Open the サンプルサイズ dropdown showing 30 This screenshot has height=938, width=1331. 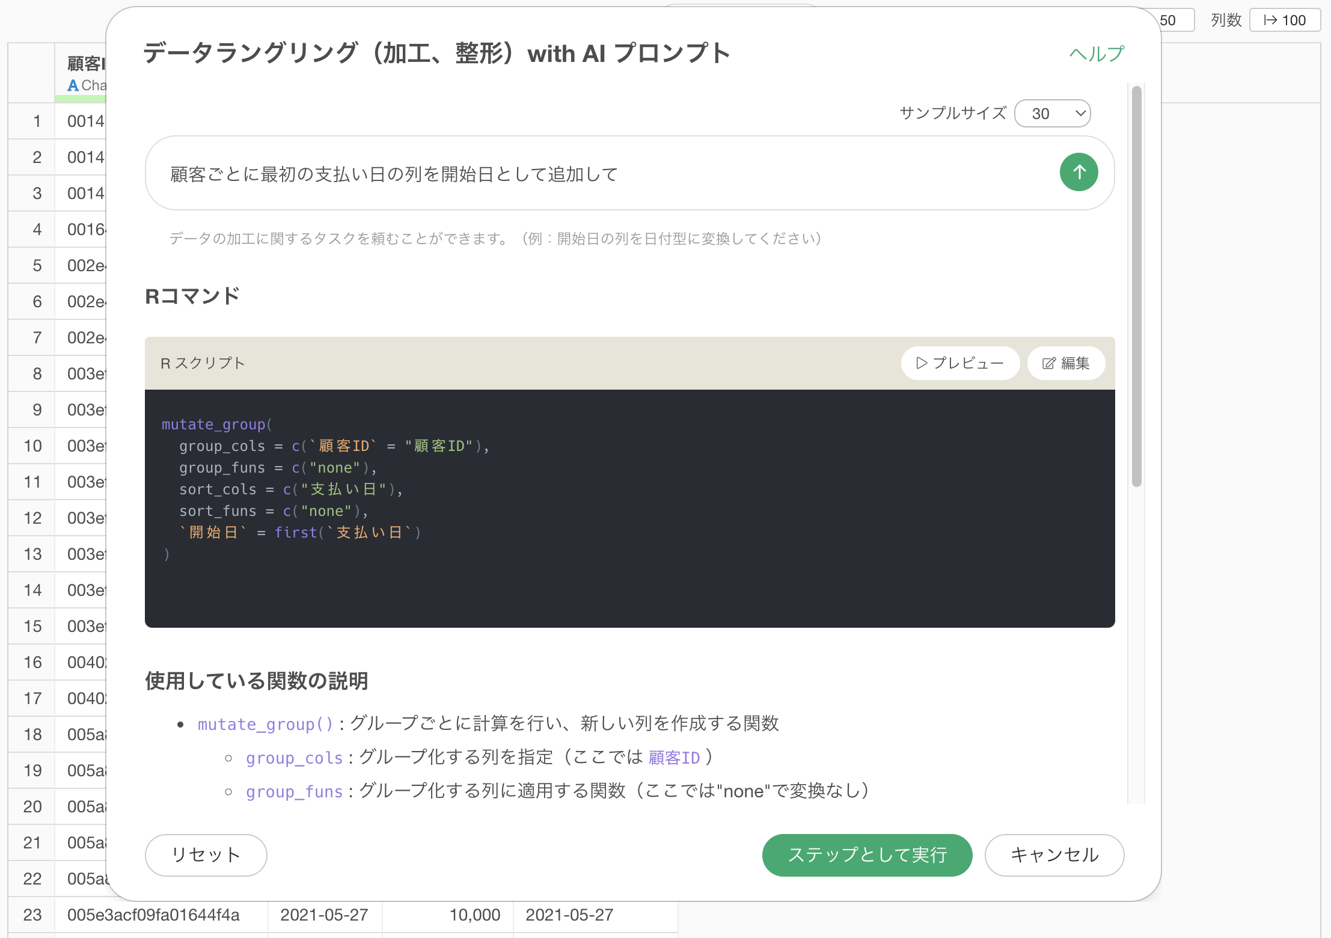(x=1052, y=113)
